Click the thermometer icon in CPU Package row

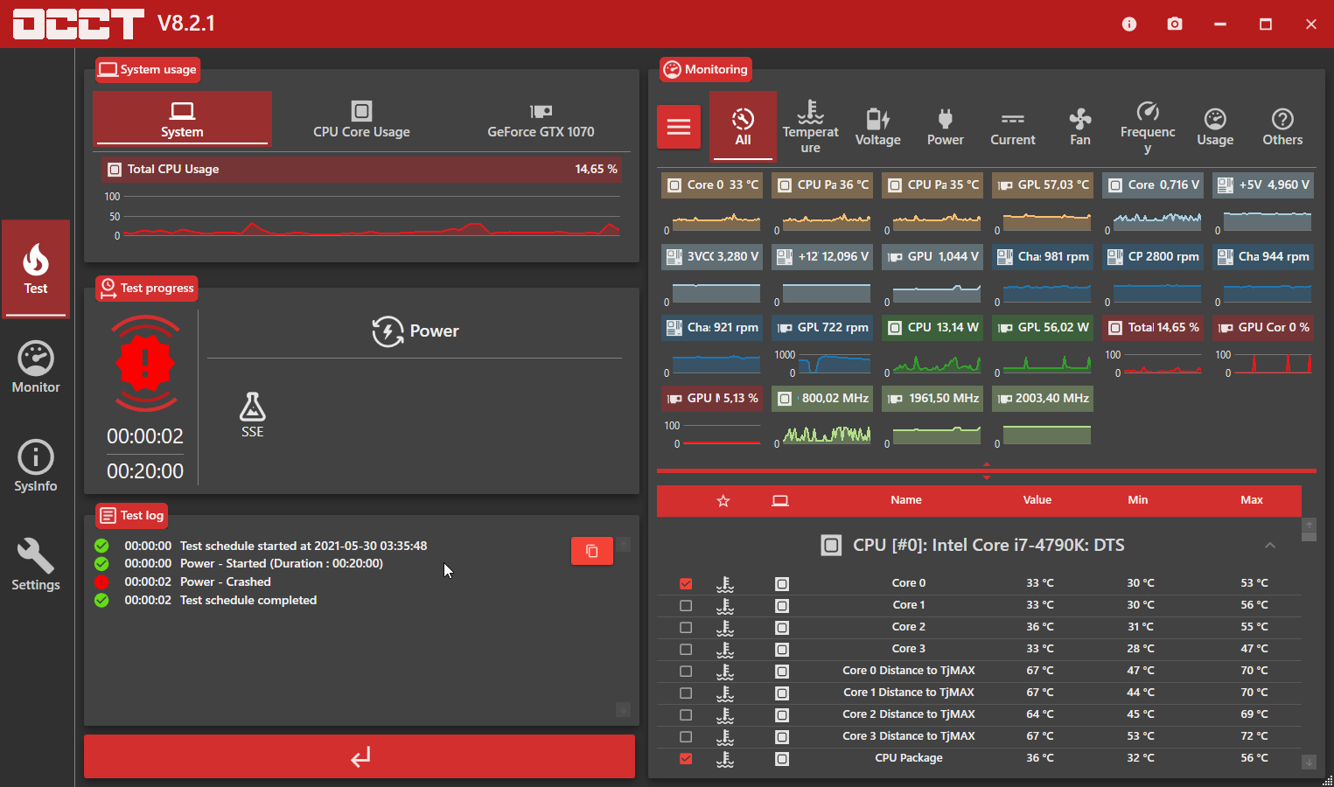(x=725, y=758)
